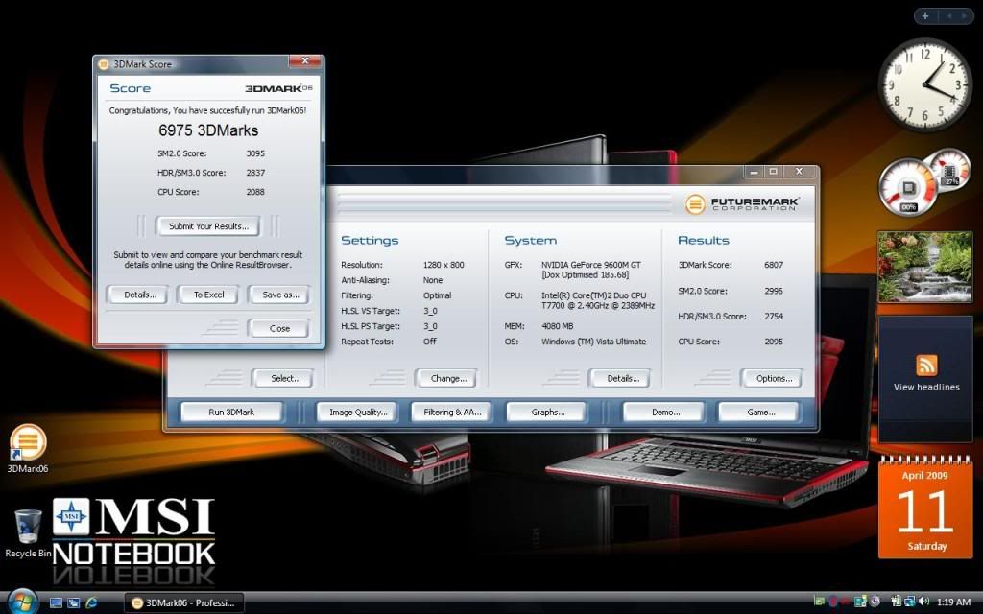The width and height of the screenshot is (983, 614).
Task: Open Filtering & AA settings
Action: coord(452,413)
